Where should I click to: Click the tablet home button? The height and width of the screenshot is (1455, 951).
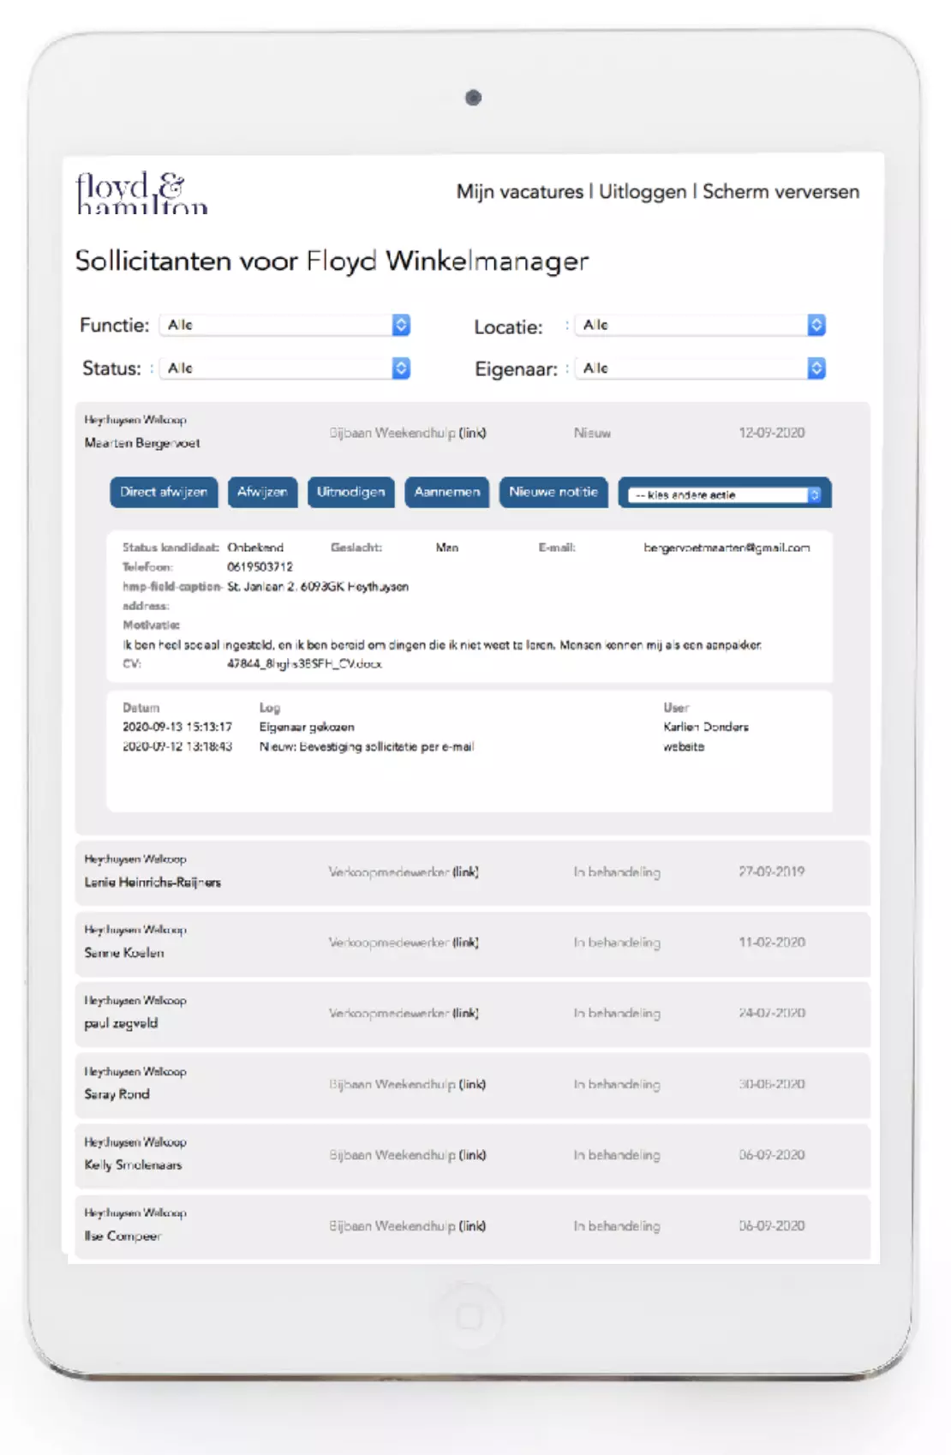pyautogui.click(x=470, y=1316)
